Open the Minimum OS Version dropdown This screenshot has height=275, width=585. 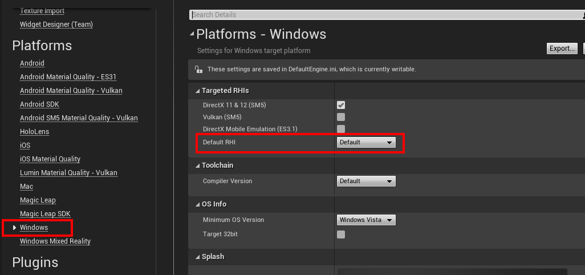tap(366, 220)
